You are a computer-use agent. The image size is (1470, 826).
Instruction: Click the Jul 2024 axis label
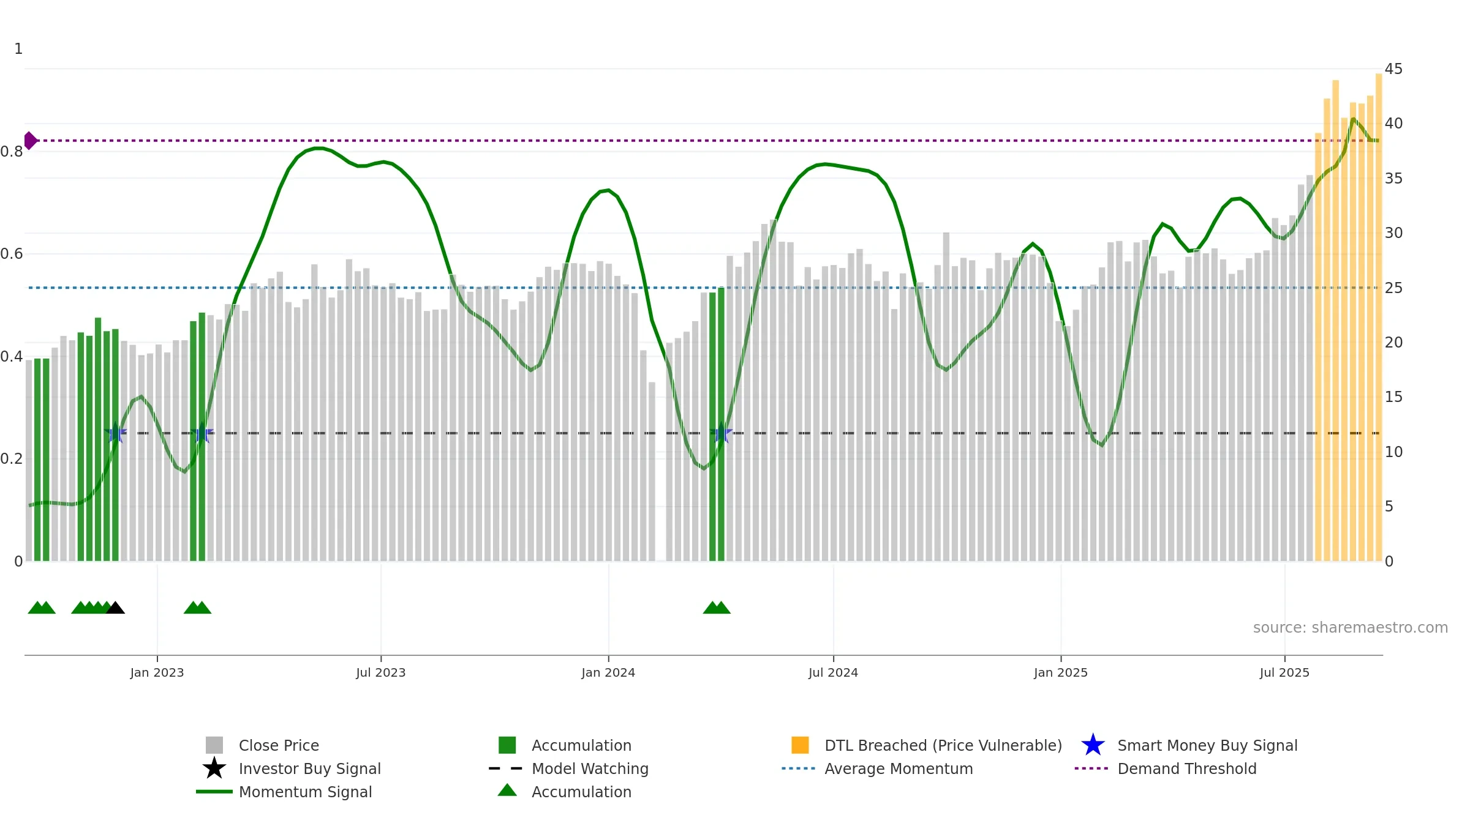[x=833, y=673]
